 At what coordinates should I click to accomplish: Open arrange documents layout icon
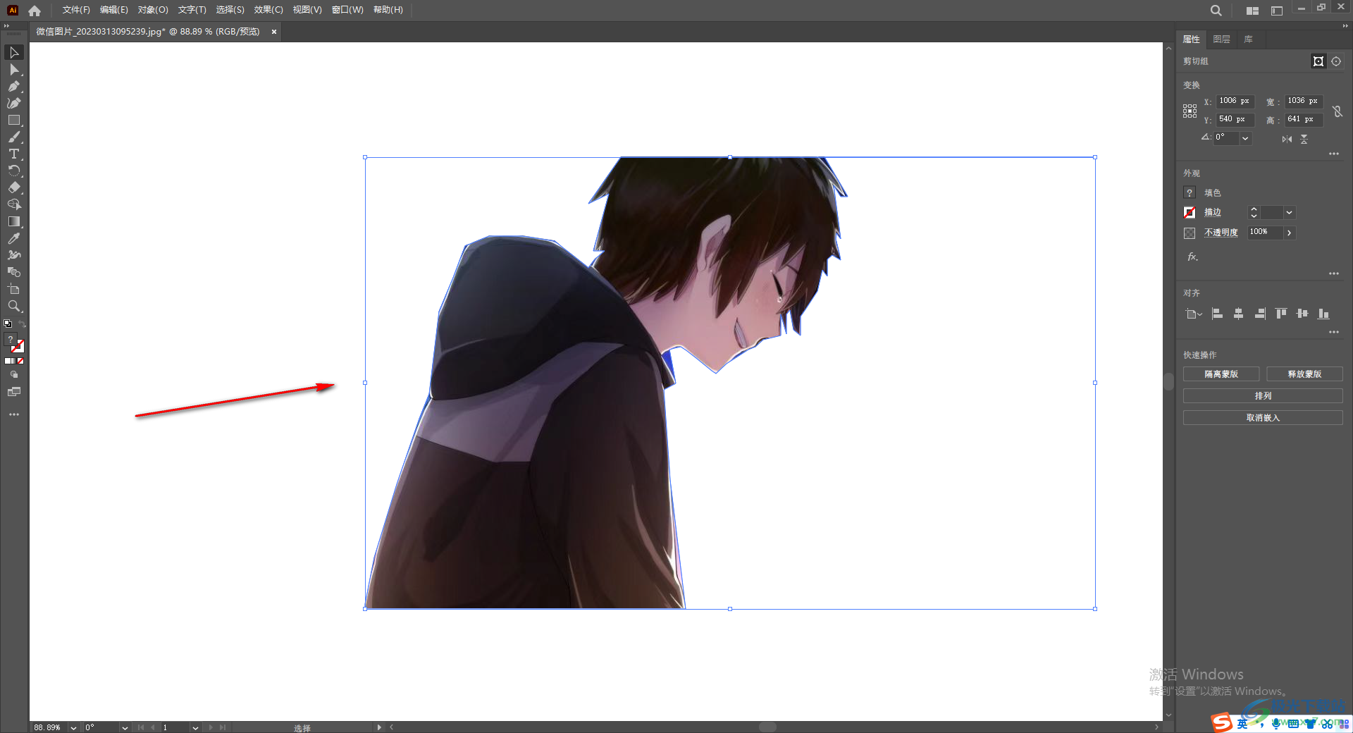(x=1252, y=11)
